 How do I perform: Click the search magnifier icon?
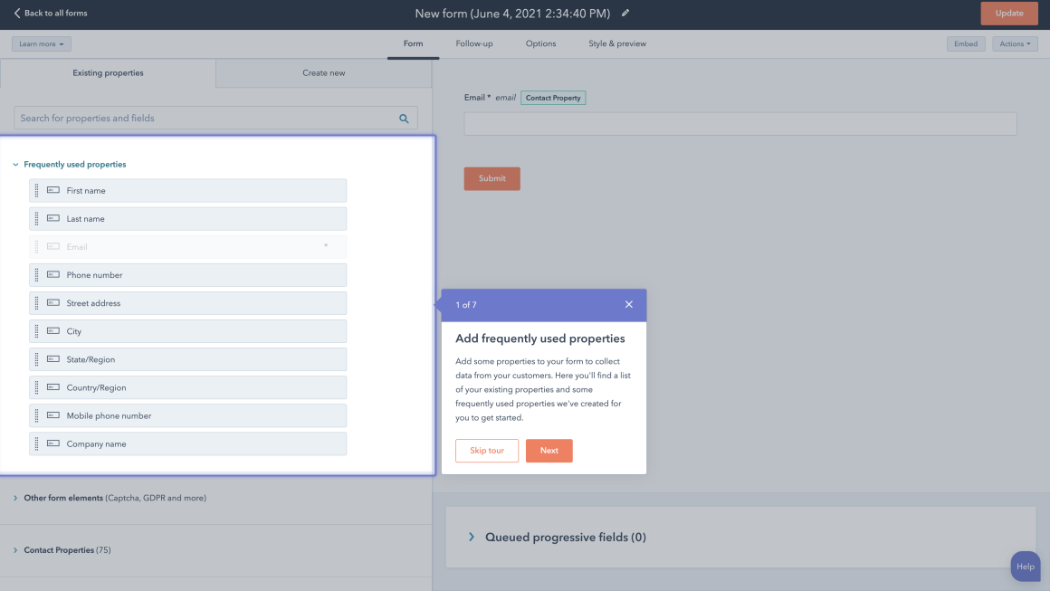(x=404, y=118)
